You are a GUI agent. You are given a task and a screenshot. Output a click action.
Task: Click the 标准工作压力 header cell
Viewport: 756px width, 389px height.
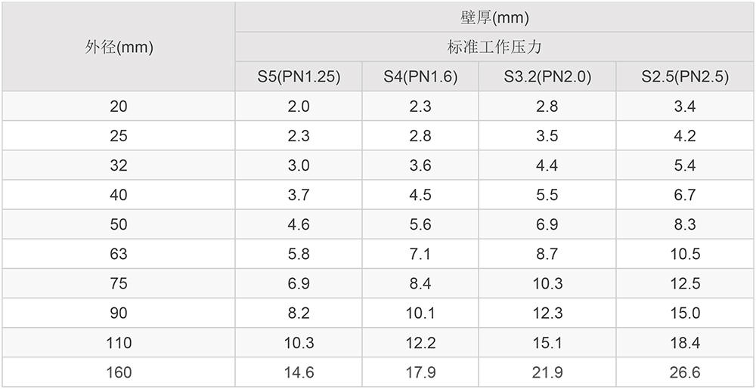point(494,47)
